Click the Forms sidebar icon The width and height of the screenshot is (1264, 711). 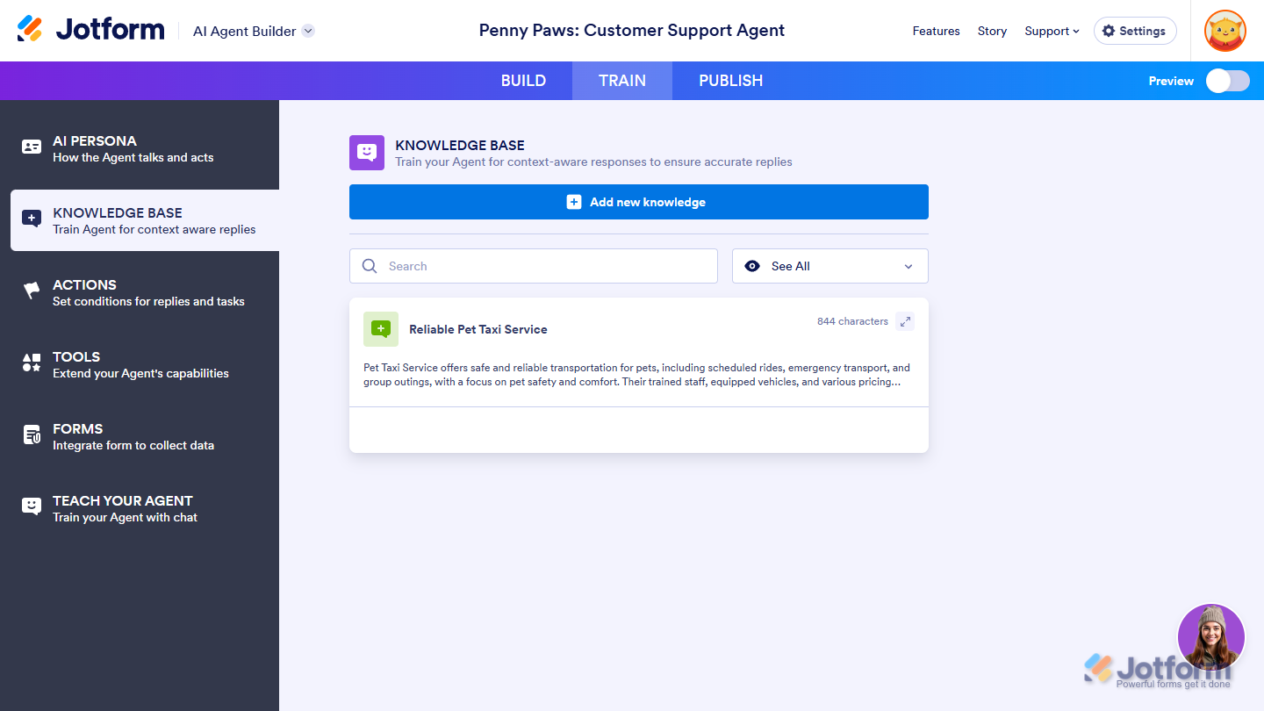coord(32,435)
